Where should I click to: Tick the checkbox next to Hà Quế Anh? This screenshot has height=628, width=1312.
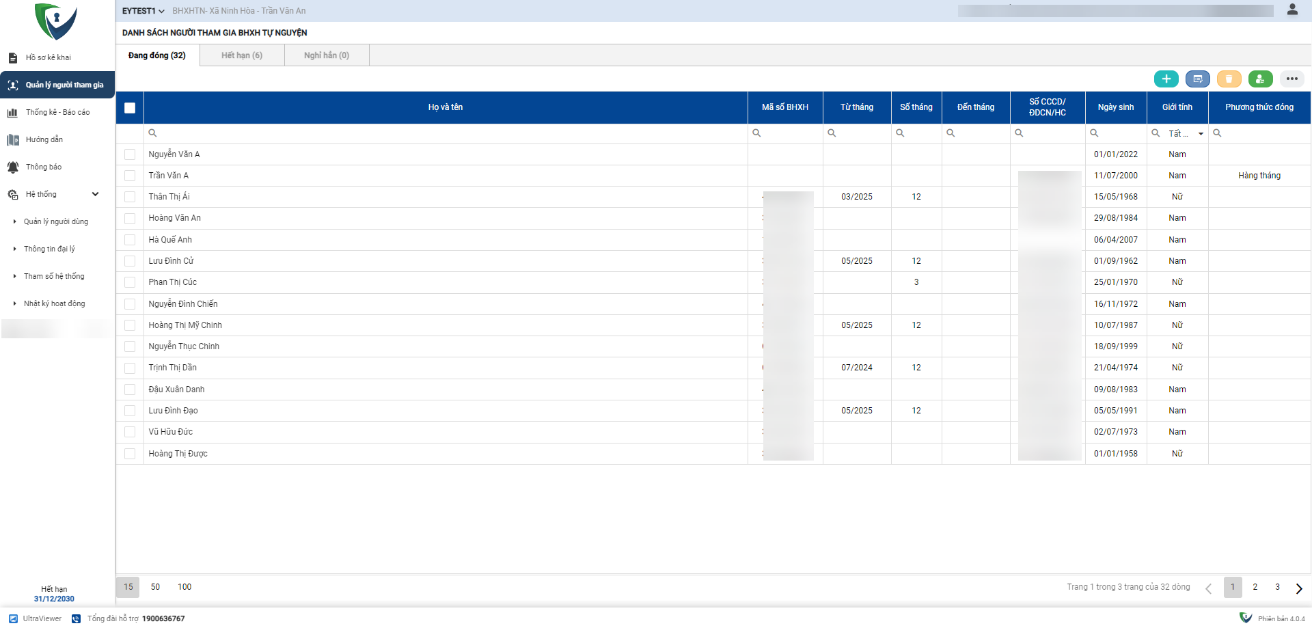130,240
